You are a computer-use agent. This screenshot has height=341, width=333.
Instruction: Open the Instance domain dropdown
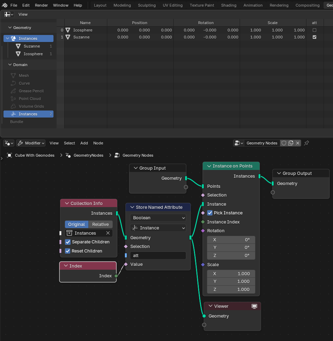(x=158, y=228)
